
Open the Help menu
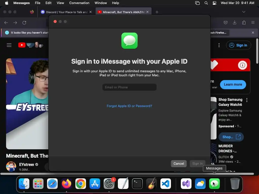point(115,3)
